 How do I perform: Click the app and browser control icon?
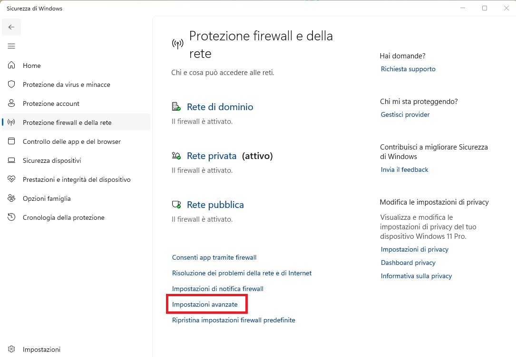[x=12, y=141]
